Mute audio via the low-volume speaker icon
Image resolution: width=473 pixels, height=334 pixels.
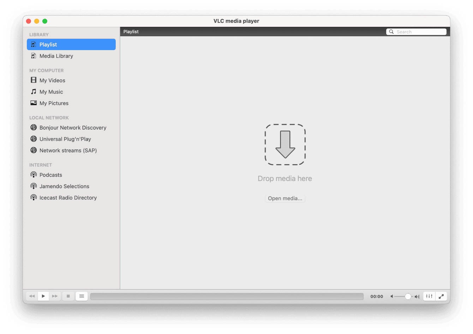[x=392, y=296]
